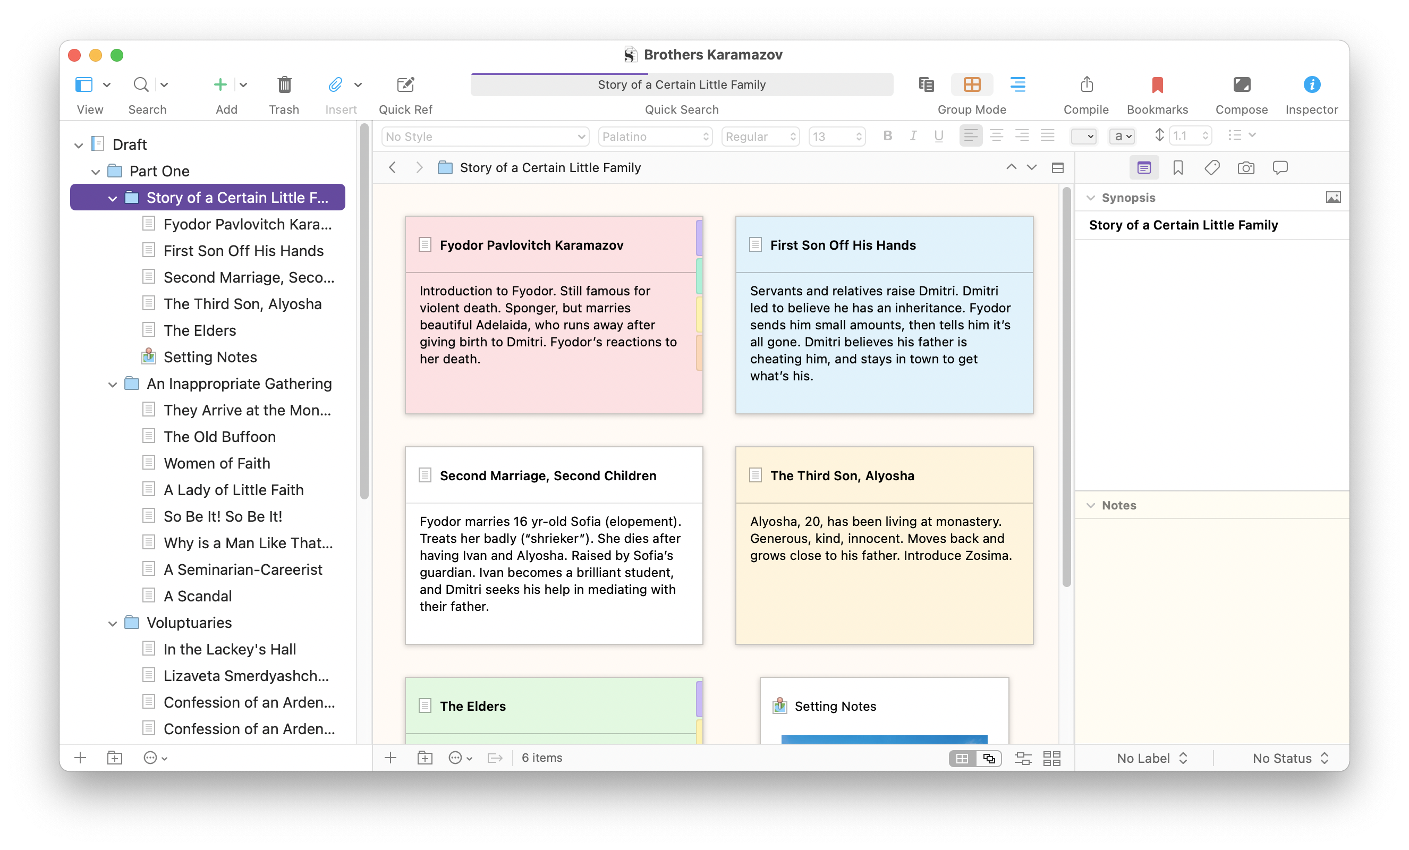Screen dimensions: 1409x850
Task: Click inside the Quick Search field
Action: click(x=682, y=84)
